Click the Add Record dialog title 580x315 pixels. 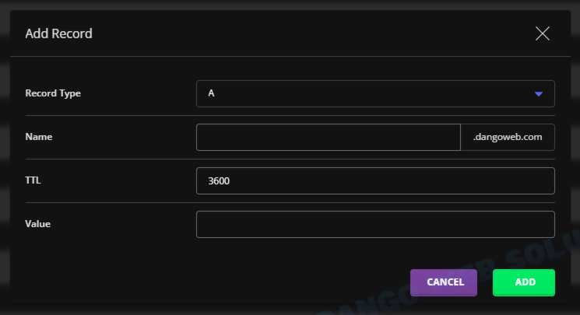click(59, 33)
